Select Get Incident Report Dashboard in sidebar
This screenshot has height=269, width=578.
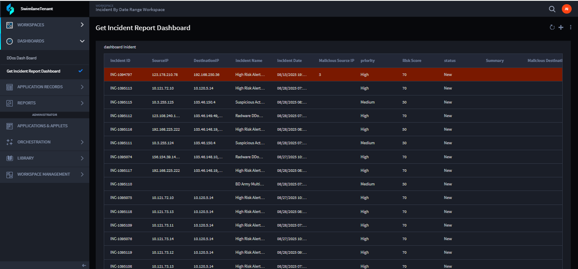34,71
